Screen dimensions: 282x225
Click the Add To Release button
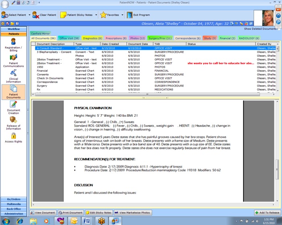pos(268,213)
